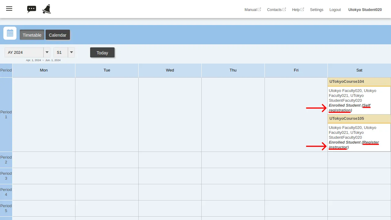The height and width of the screenshot is (220, 391).
Task: Click Logout in the header menu
Action: coord(335,9)
